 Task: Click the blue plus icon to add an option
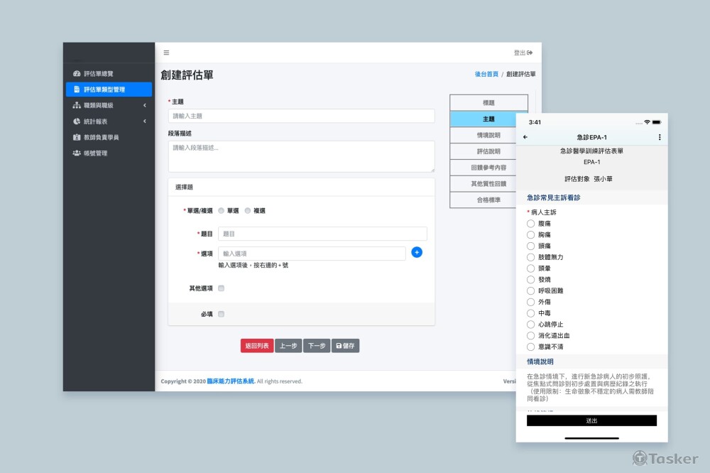click(417, 252)
